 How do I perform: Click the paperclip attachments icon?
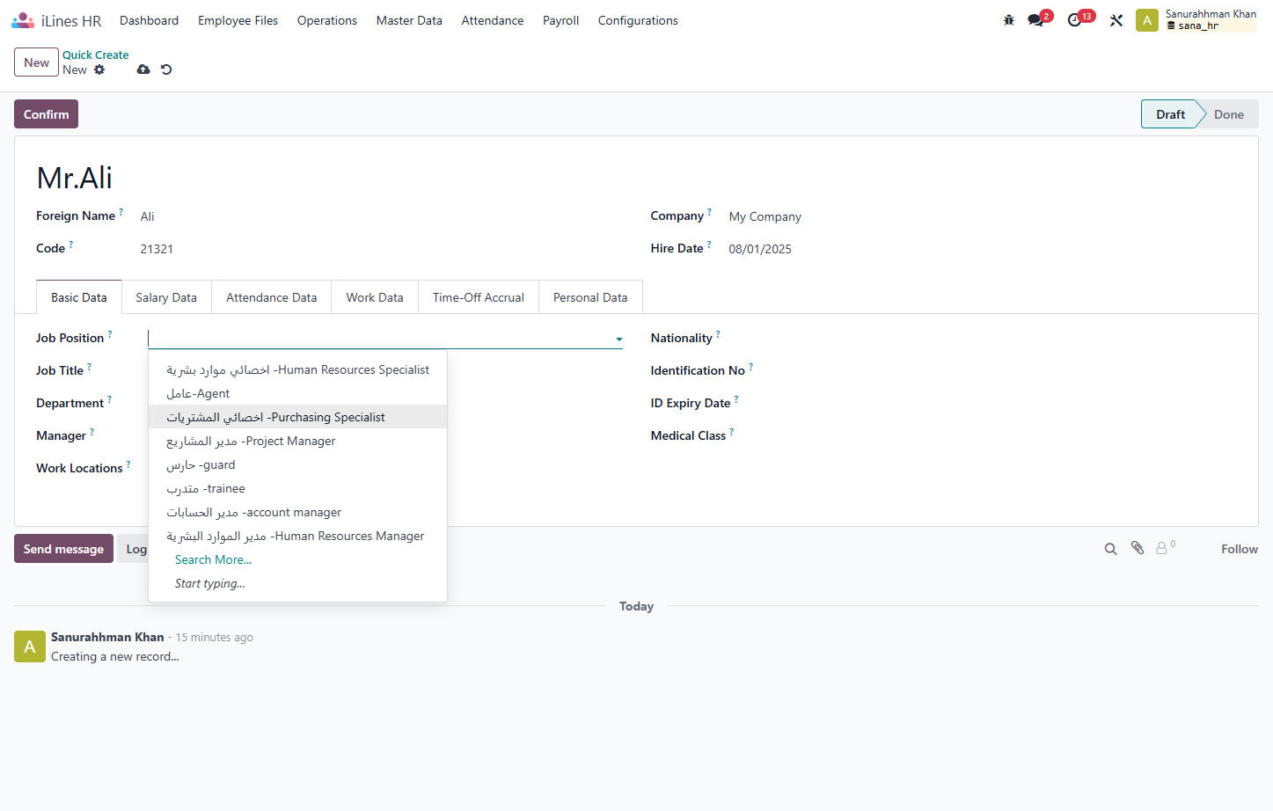click(x=1138, y=548)
